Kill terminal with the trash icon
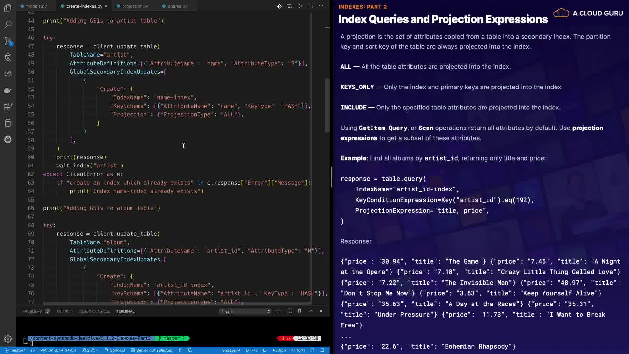This screenshot has width=629, height=354. pyautogui.click(x=300, y=311)
